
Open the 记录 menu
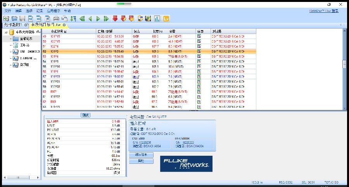coord(40,11)
